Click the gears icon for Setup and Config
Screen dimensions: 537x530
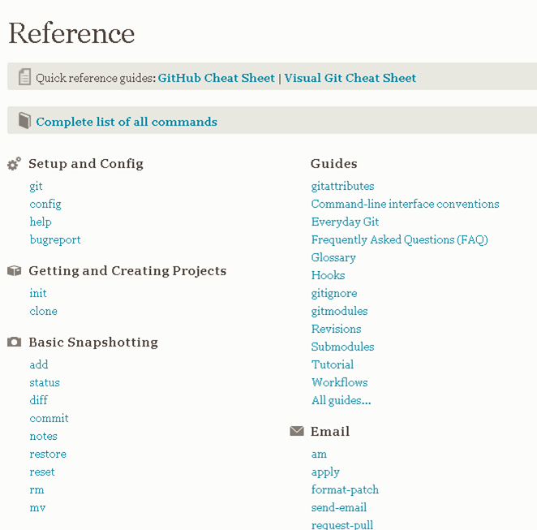[14, 164]
